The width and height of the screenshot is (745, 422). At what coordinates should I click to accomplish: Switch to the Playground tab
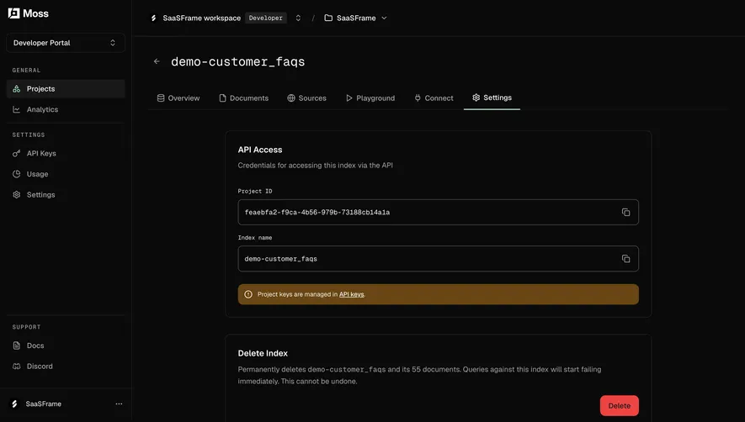pos(370,98)
